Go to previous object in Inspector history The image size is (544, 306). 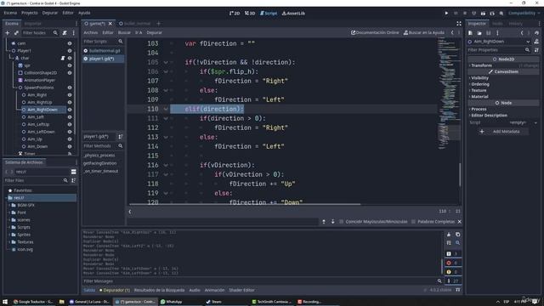(522, 32)
